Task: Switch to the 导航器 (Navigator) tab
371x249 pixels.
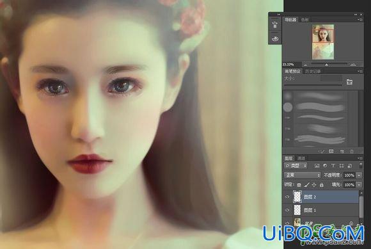Action: click(x=290, y=20)
